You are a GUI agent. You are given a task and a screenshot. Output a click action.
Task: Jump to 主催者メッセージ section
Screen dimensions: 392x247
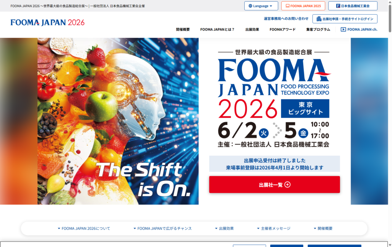pos(274,229)
